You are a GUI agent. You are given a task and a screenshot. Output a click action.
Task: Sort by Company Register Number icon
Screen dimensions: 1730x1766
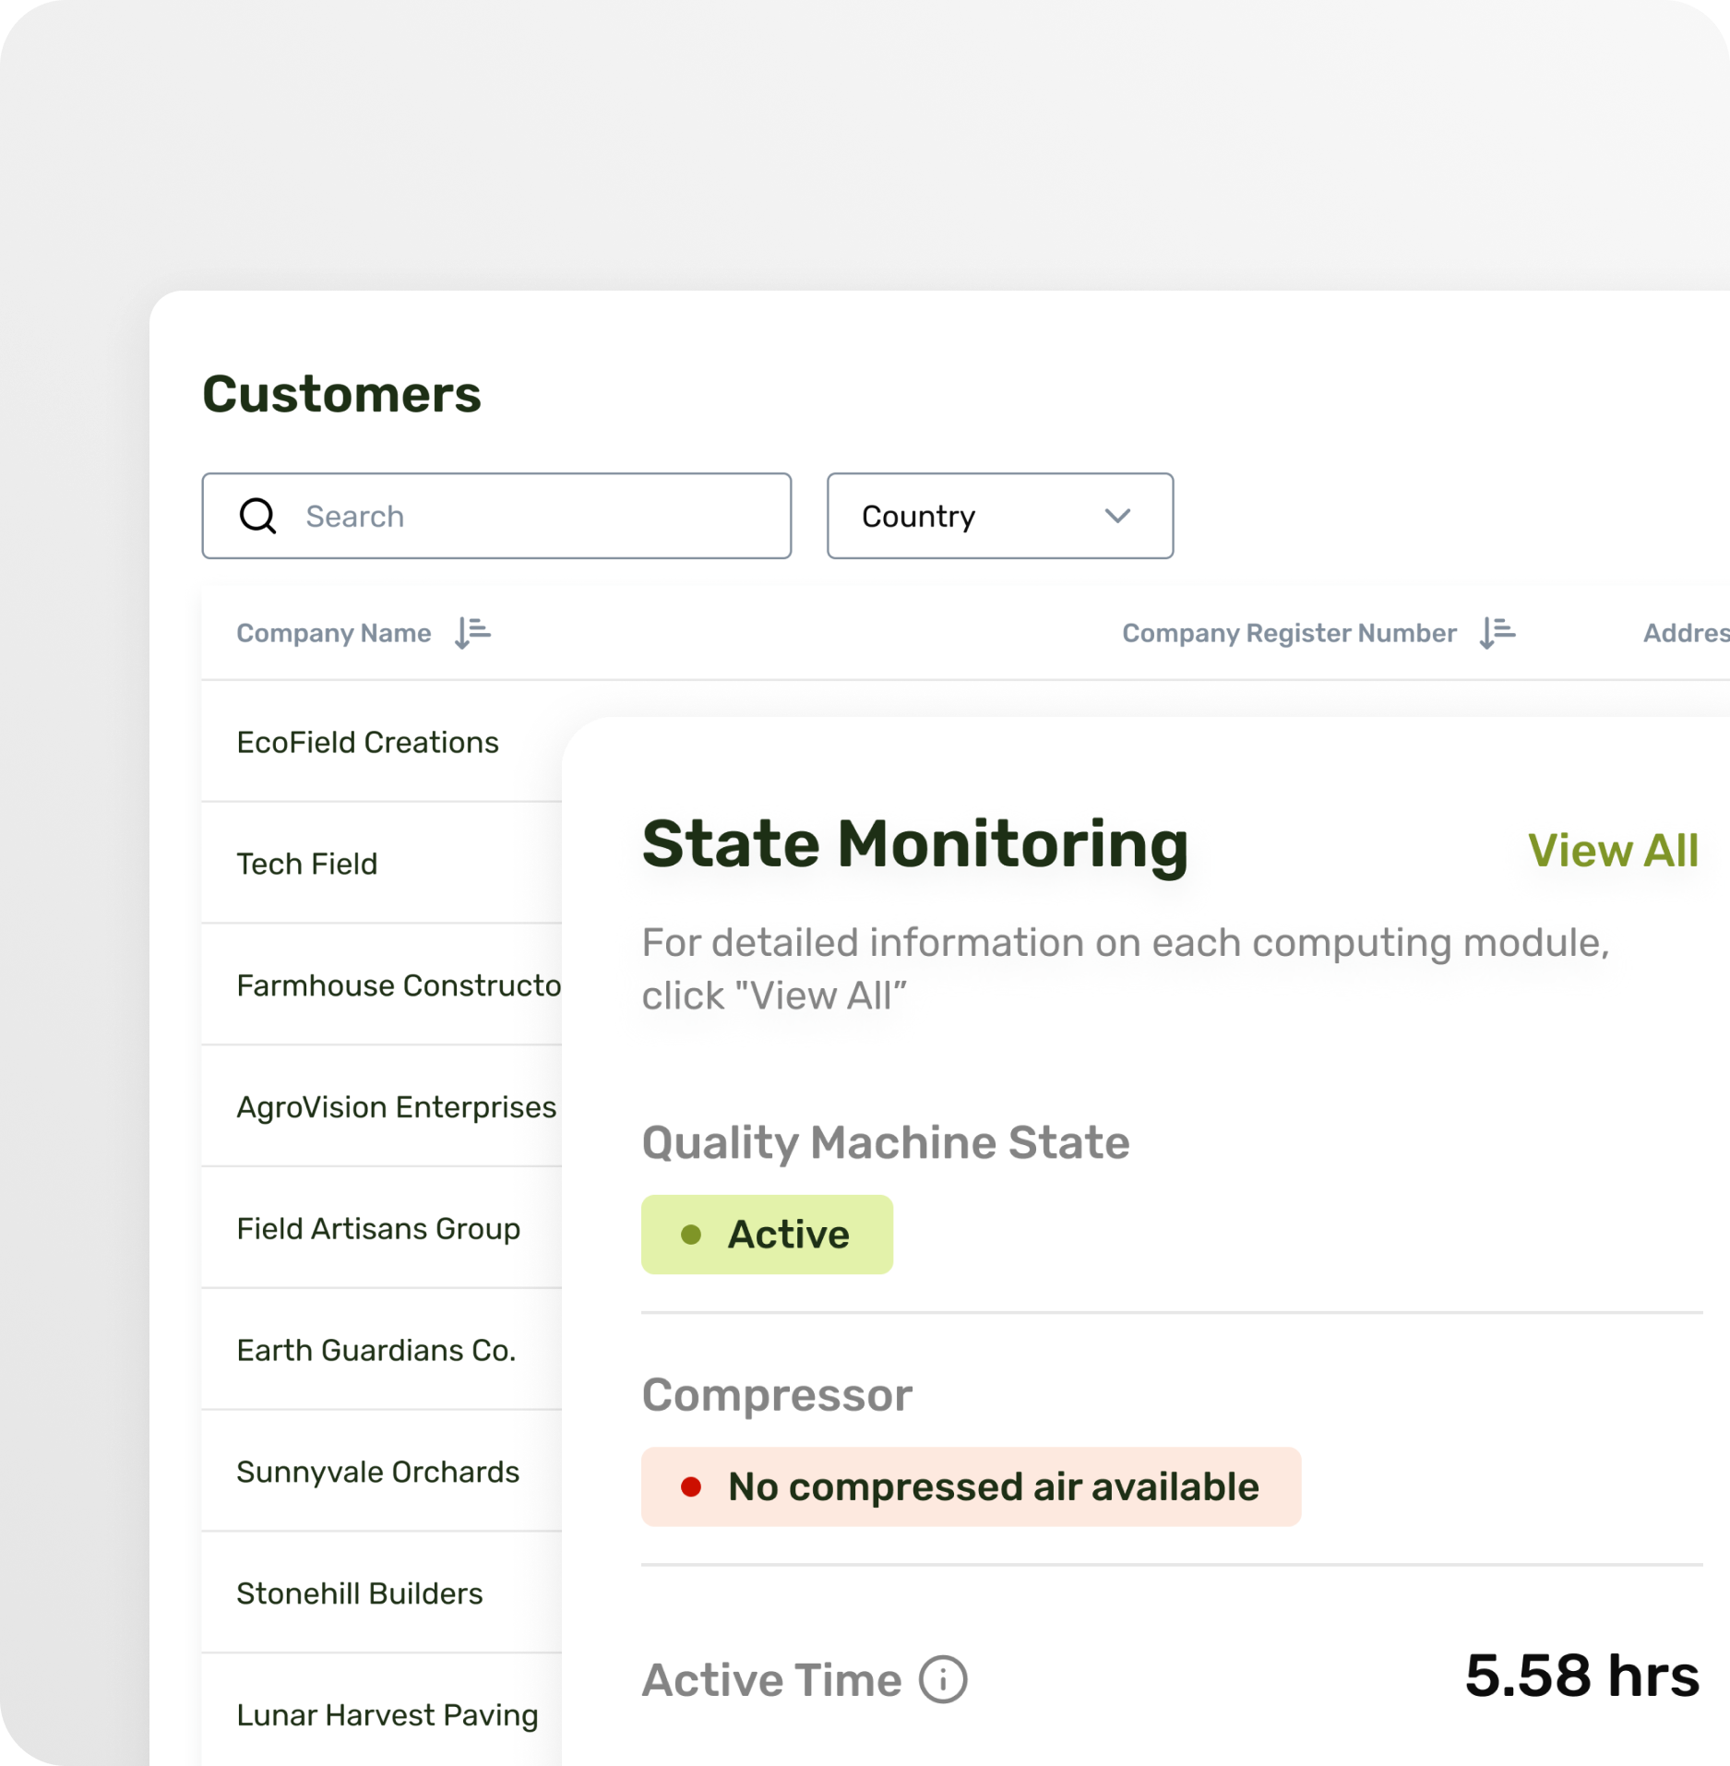[1497, 633]
